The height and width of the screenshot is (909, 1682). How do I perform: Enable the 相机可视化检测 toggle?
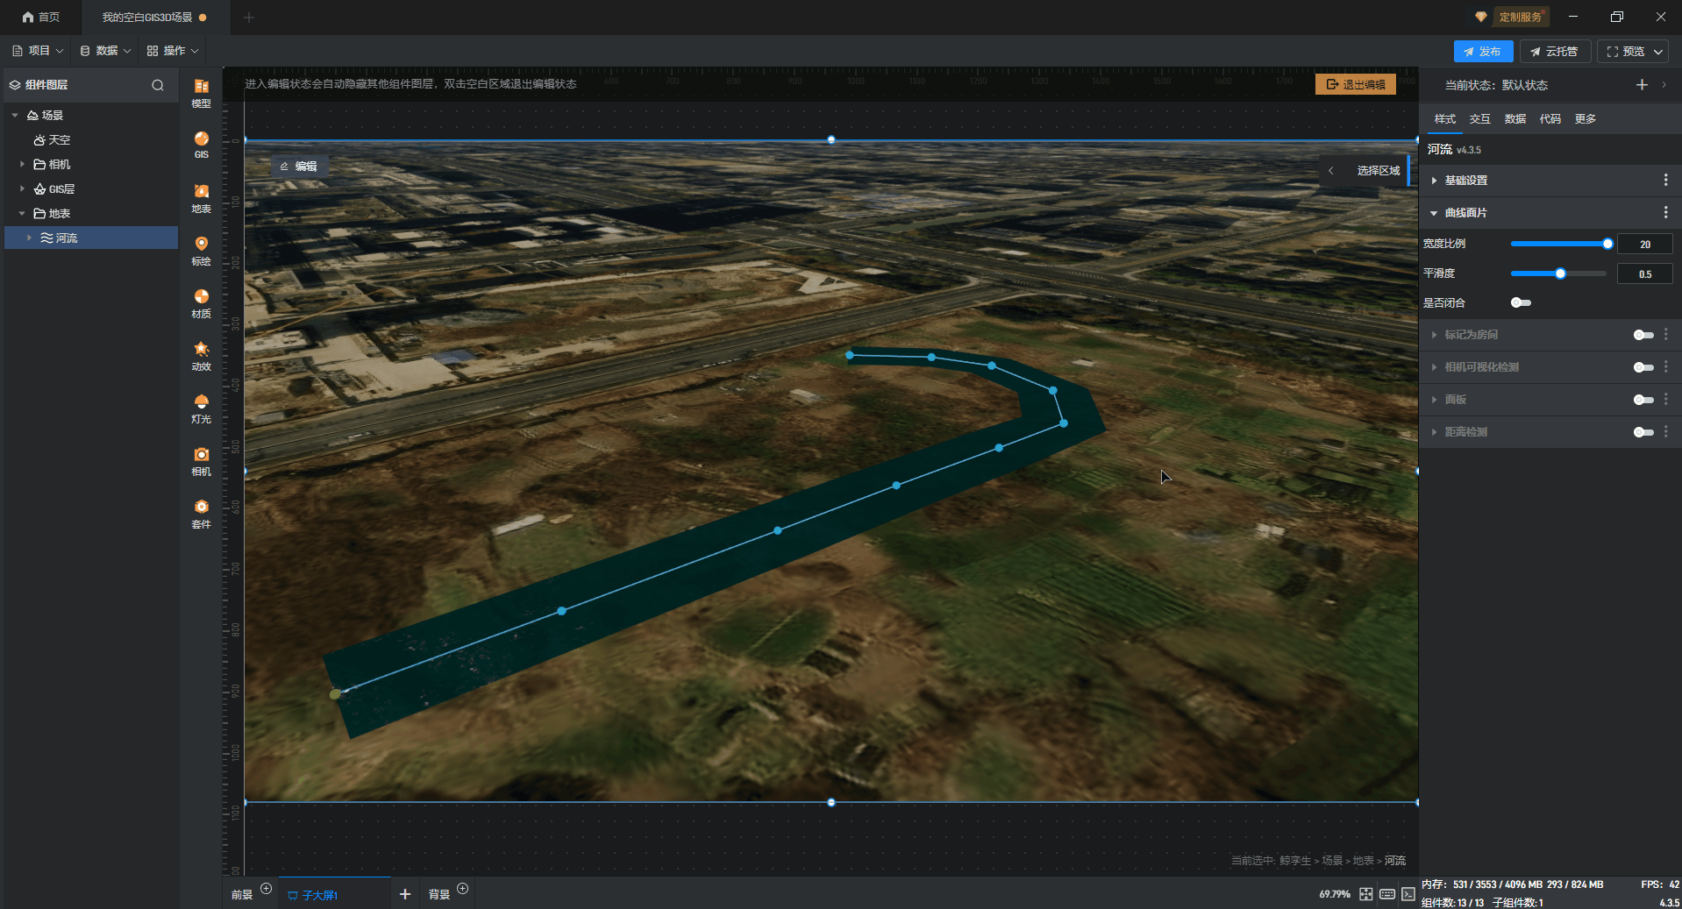coord(1643,367)
